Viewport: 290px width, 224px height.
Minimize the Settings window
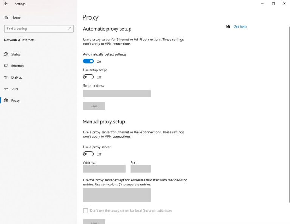[x=262, y=4]
